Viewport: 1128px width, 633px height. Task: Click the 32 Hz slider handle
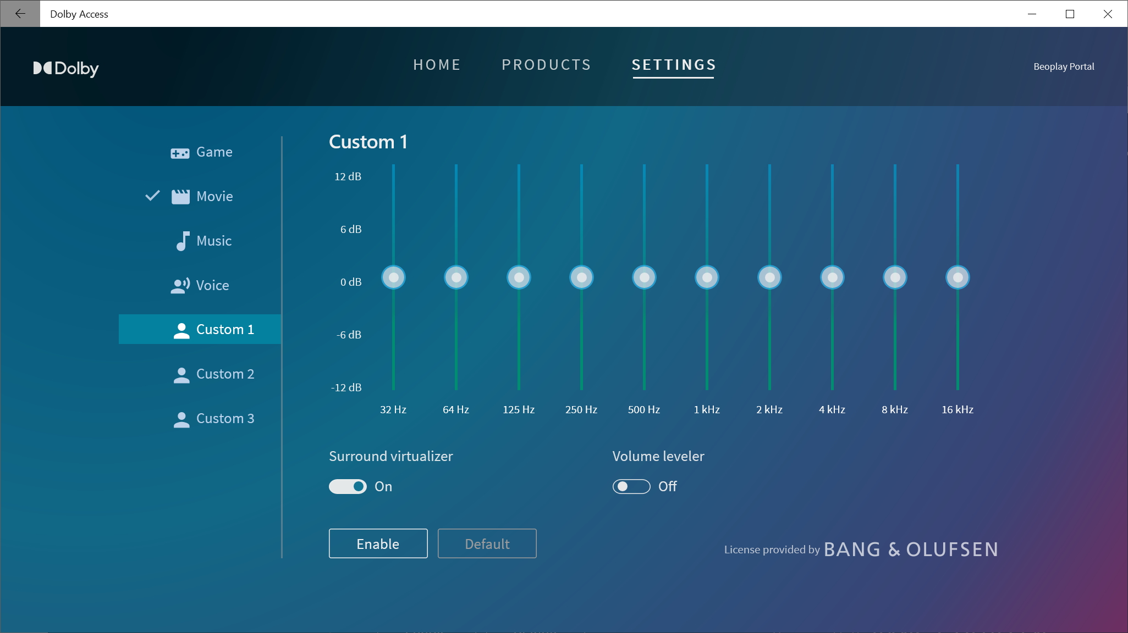[x=394, y=277]
